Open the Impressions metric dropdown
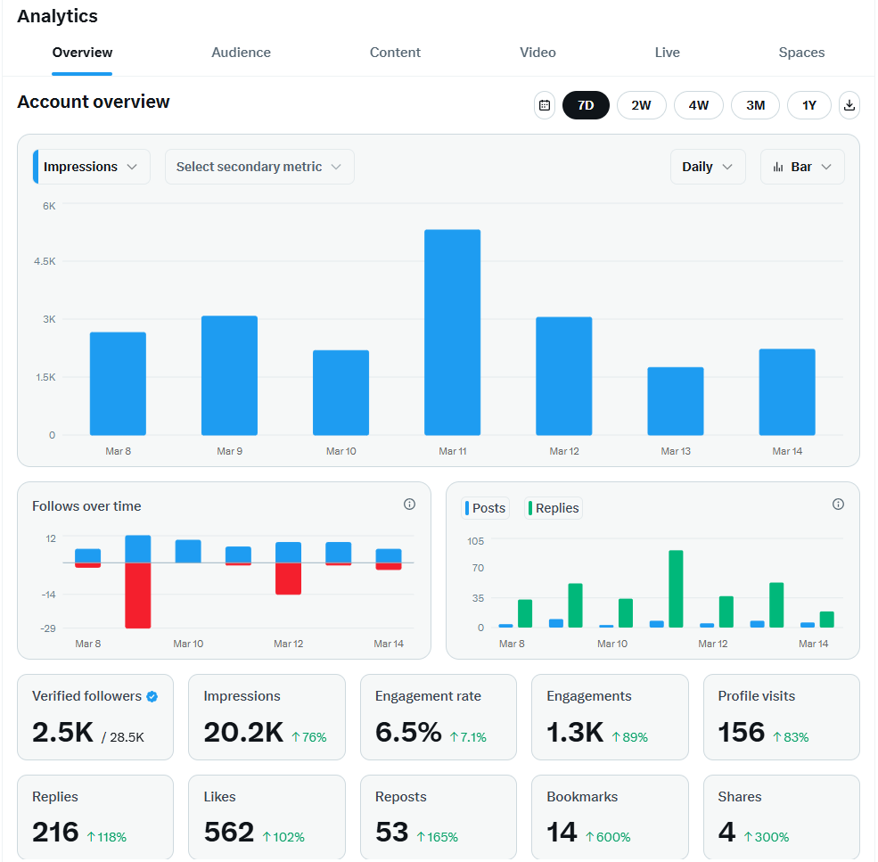The height and width of the screenshot is (862, 878). (x=90, y=167)
